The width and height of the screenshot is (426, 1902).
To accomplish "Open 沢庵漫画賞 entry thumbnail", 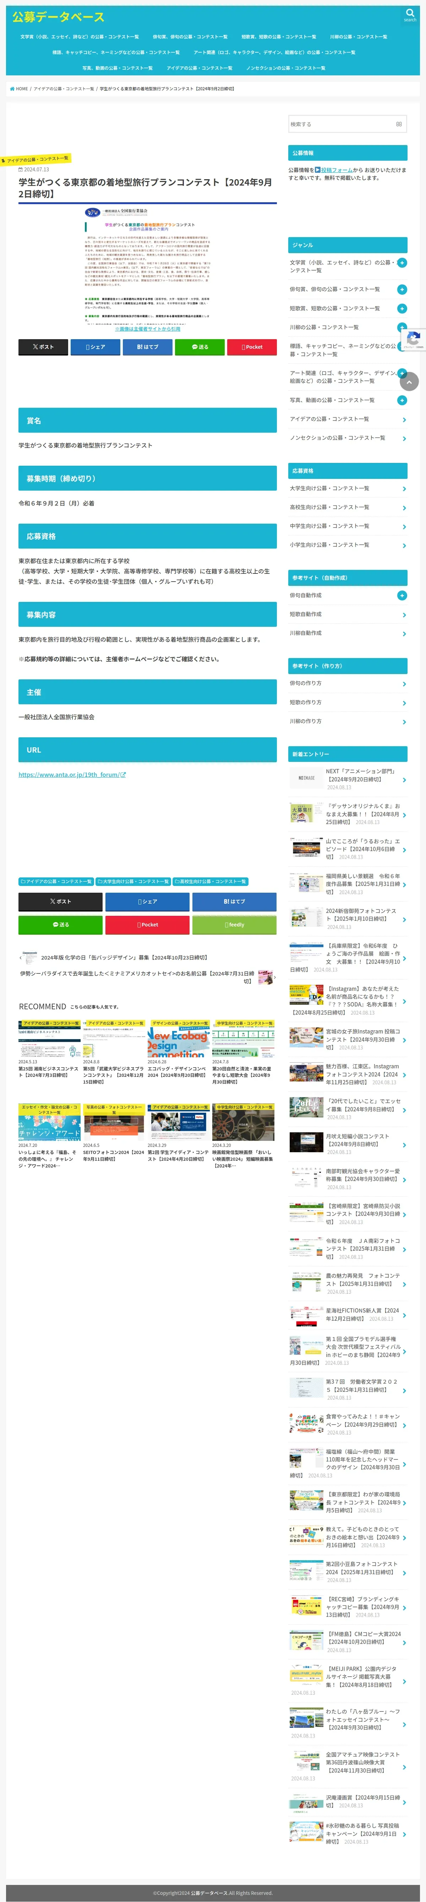I will [306, 1804].
